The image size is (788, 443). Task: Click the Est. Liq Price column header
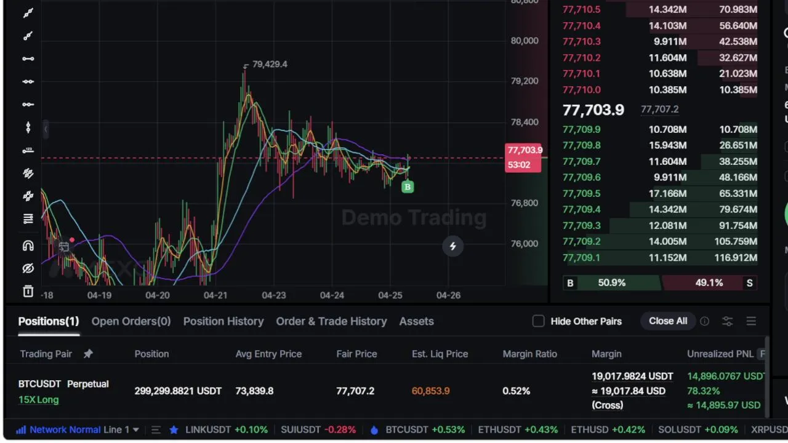tap(440, 354)
